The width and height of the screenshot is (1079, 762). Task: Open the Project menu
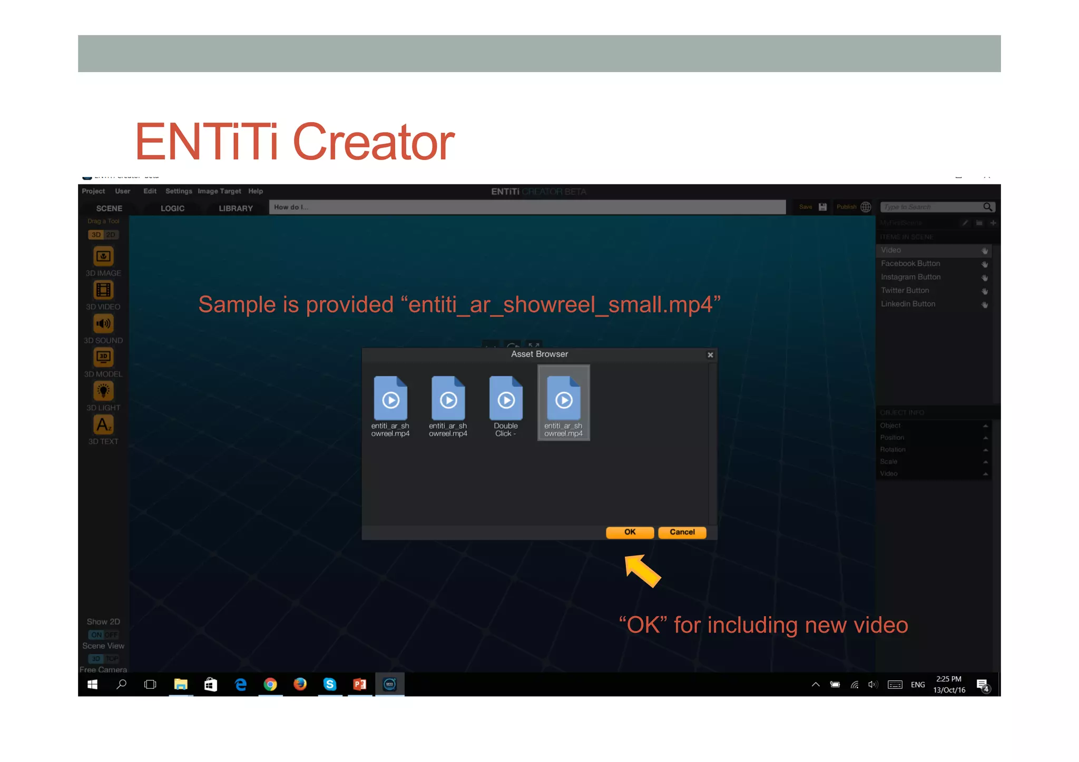pyautogui.click(x=93, y=191)
